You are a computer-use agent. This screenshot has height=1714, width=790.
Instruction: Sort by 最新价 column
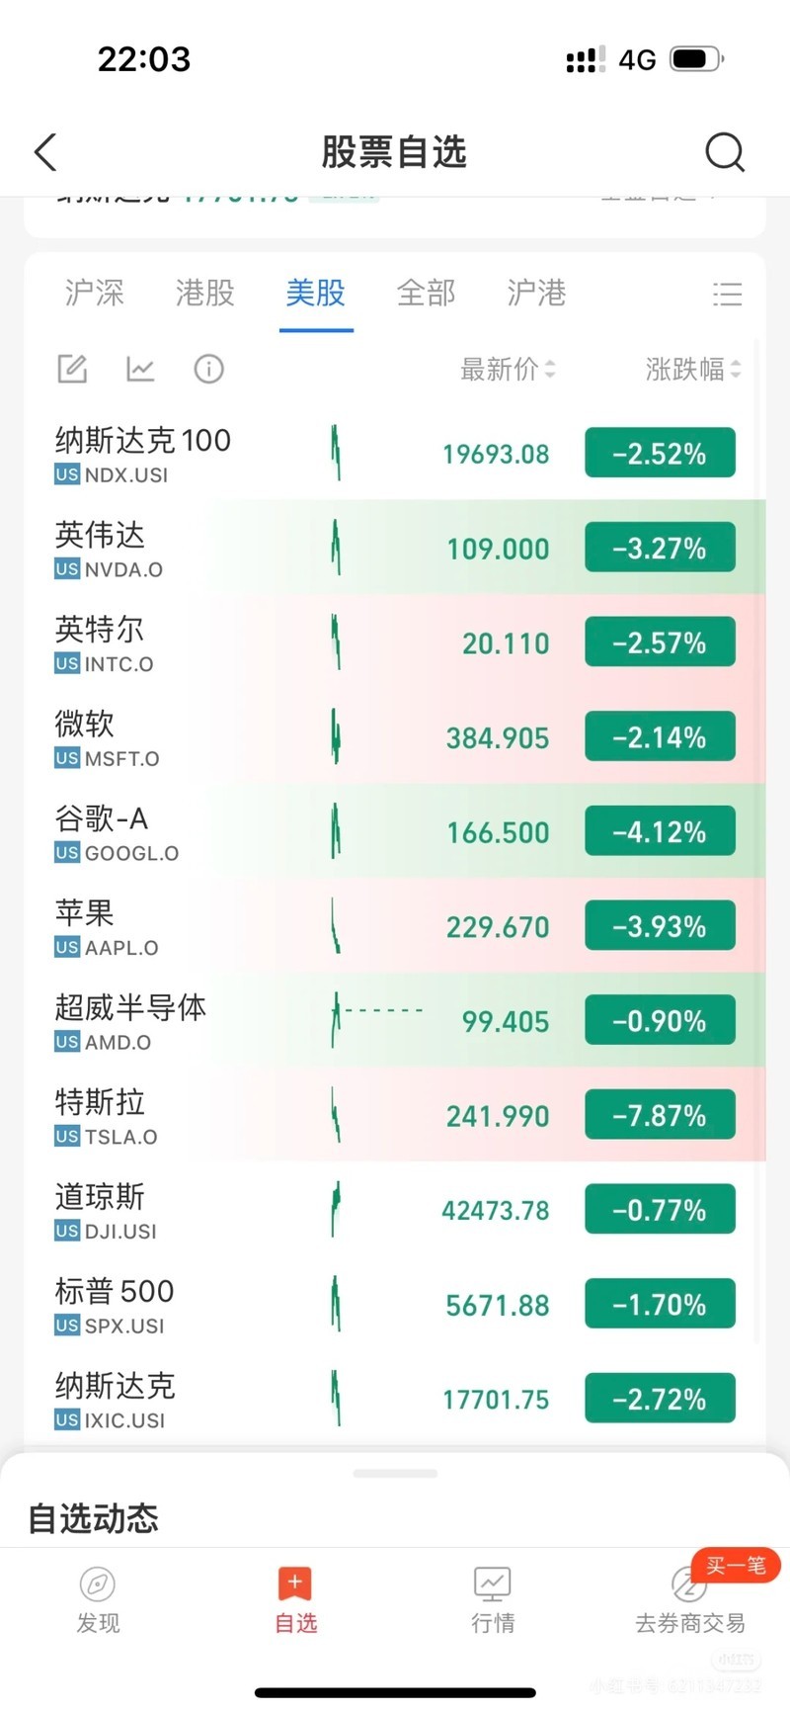point(508,370)
